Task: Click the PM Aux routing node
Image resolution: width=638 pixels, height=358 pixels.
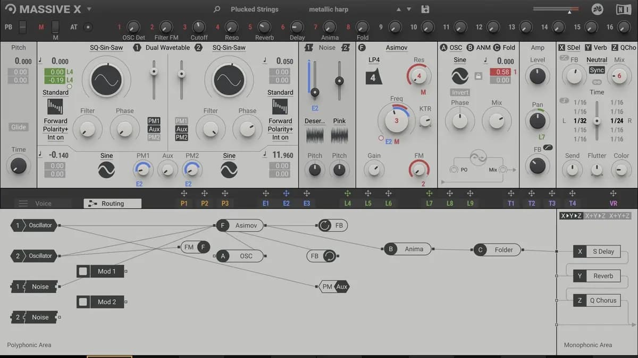Action: click(335, 287)
